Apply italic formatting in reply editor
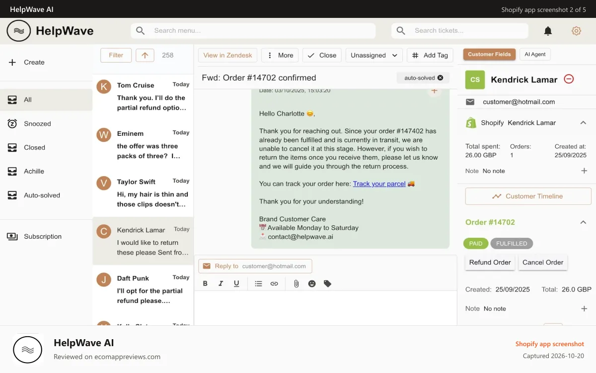The width and height of the screenshot is (596, 373). pos(221,283)
